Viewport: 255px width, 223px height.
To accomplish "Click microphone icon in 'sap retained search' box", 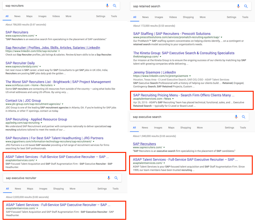I will coord(238,6).
